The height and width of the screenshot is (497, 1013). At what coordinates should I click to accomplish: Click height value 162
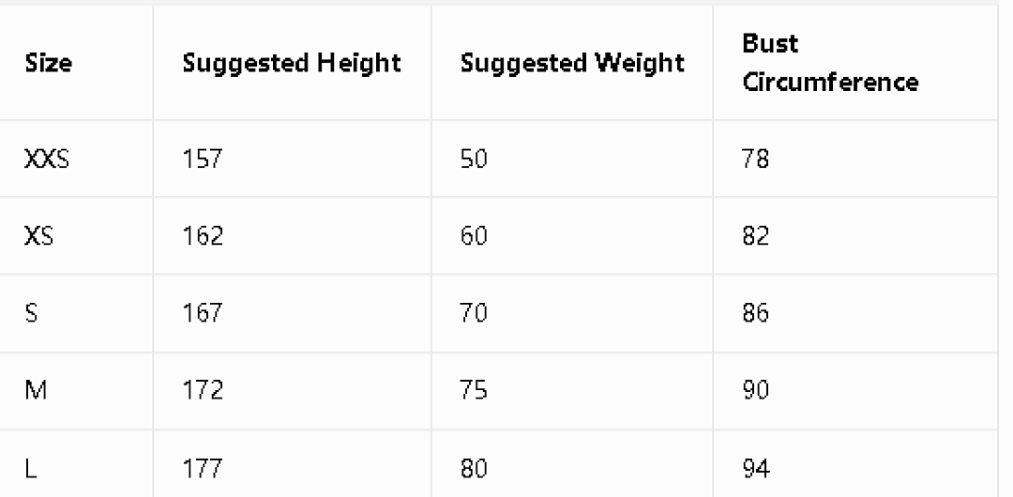203,236
